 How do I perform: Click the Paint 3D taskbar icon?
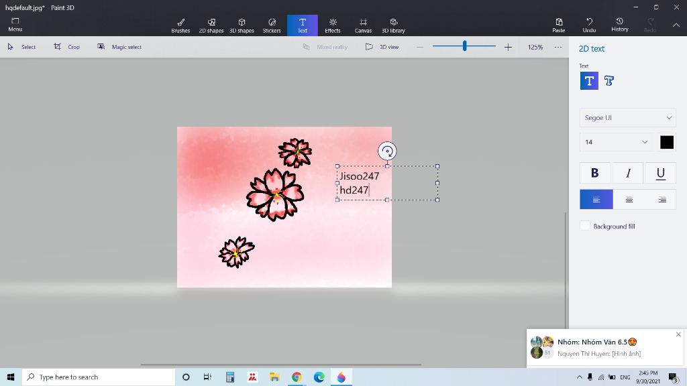point(341,377)
